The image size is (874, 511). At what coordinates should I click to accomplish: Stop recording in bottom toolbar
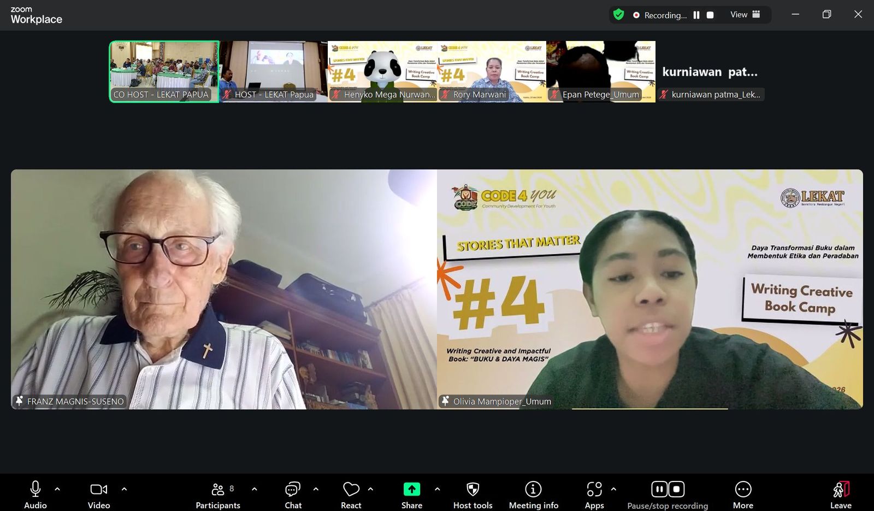tap(676, 489)
